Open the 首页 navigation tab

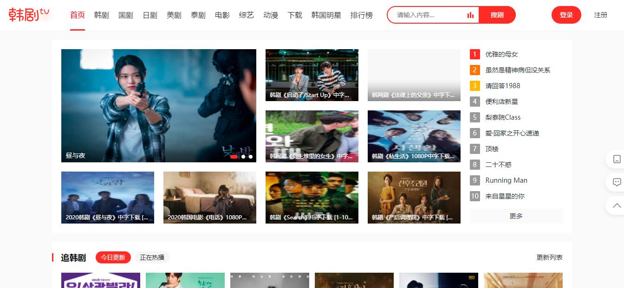pyautogui.click(x=78, y=15)
